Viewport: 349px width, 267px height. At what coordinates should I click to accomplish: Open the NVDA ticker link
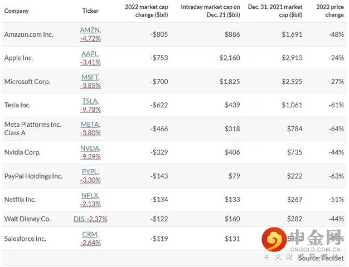click(90, 148)
